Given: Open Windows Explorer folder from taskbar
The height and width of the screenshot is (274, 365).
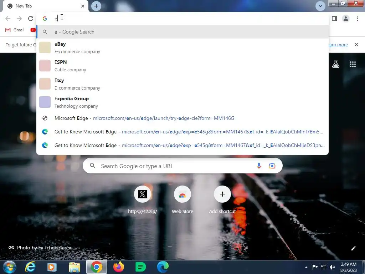Looking at the screenshot, I should tap(74, 267).
